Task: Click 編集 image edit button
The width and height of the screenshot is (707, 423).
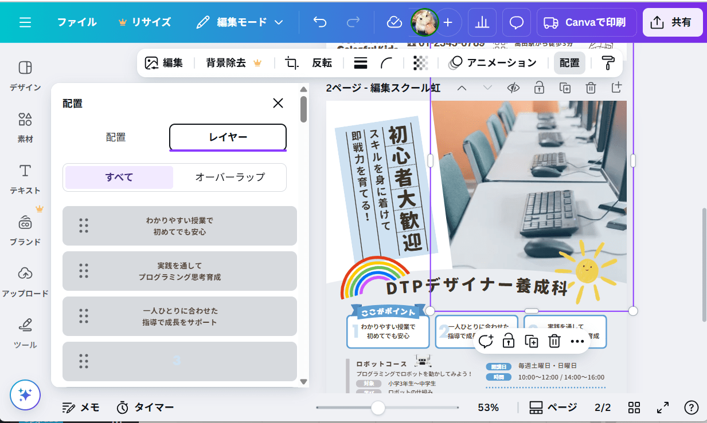Action: point(164,63)
